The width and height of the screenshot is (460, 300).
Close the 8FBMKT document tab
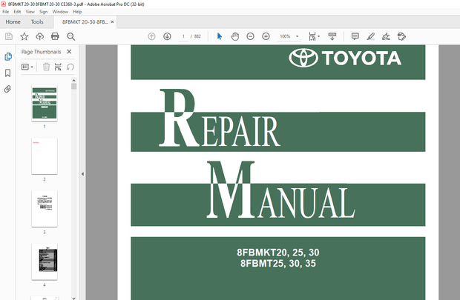[x=112, y=22]
